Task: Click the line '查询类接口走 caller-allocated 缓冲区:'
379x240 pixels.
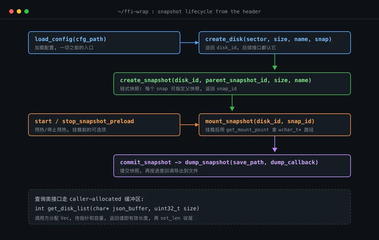Action: click(x=89, y=199)
